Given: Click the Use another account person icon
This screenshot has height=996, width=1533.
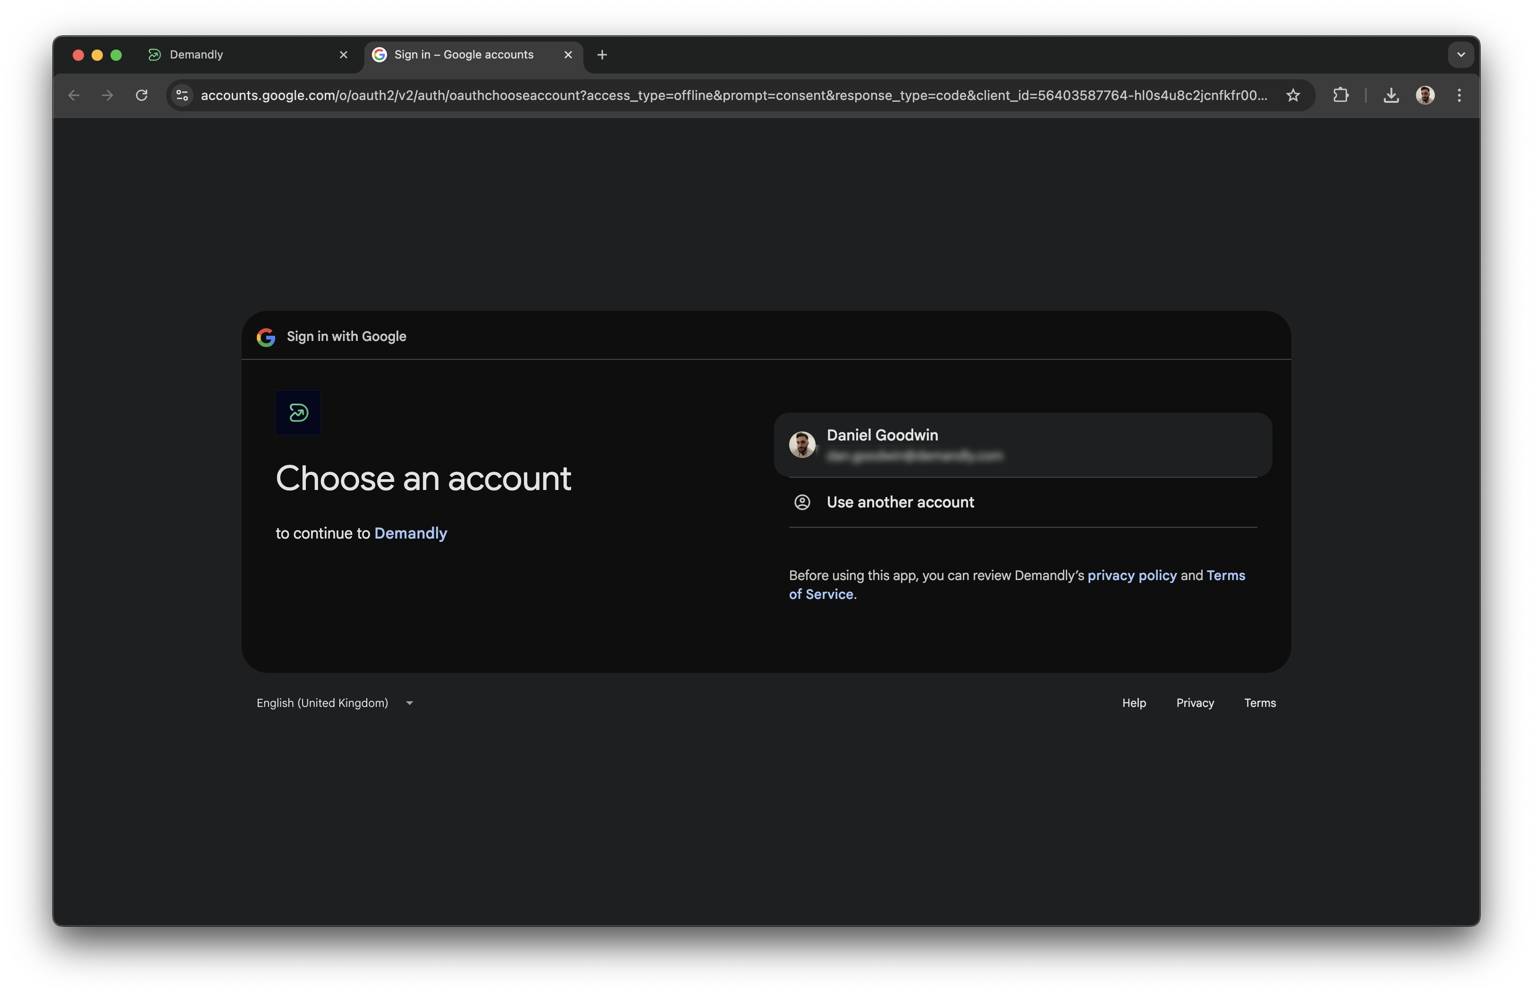Looking at the screenshot, I should [x=802, y=503].
